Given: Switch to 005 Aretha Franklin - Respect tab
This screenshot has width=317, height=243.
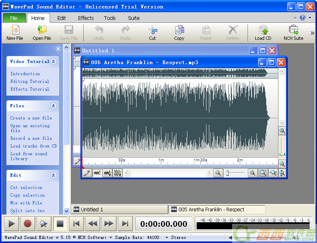Looking at the screenshot, I should [x=217, y=209].
